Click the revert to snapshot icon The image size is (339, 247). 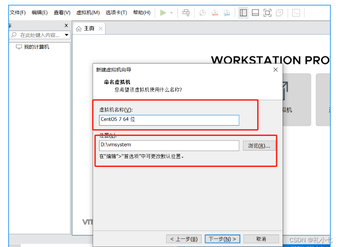tap(215, 13)
